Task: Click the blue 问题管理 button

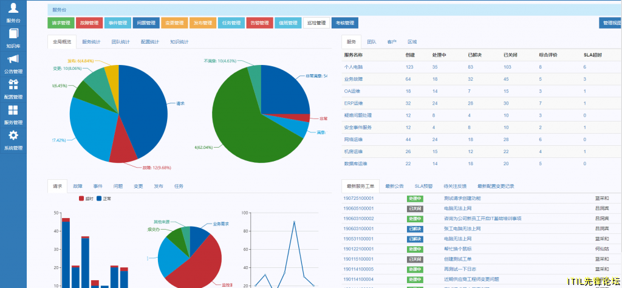Action: (x=146, y=23)
